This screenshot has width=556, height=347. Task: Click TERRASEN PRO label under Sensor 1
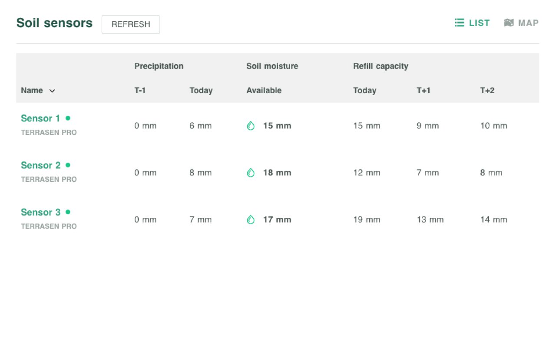[49, 132]
